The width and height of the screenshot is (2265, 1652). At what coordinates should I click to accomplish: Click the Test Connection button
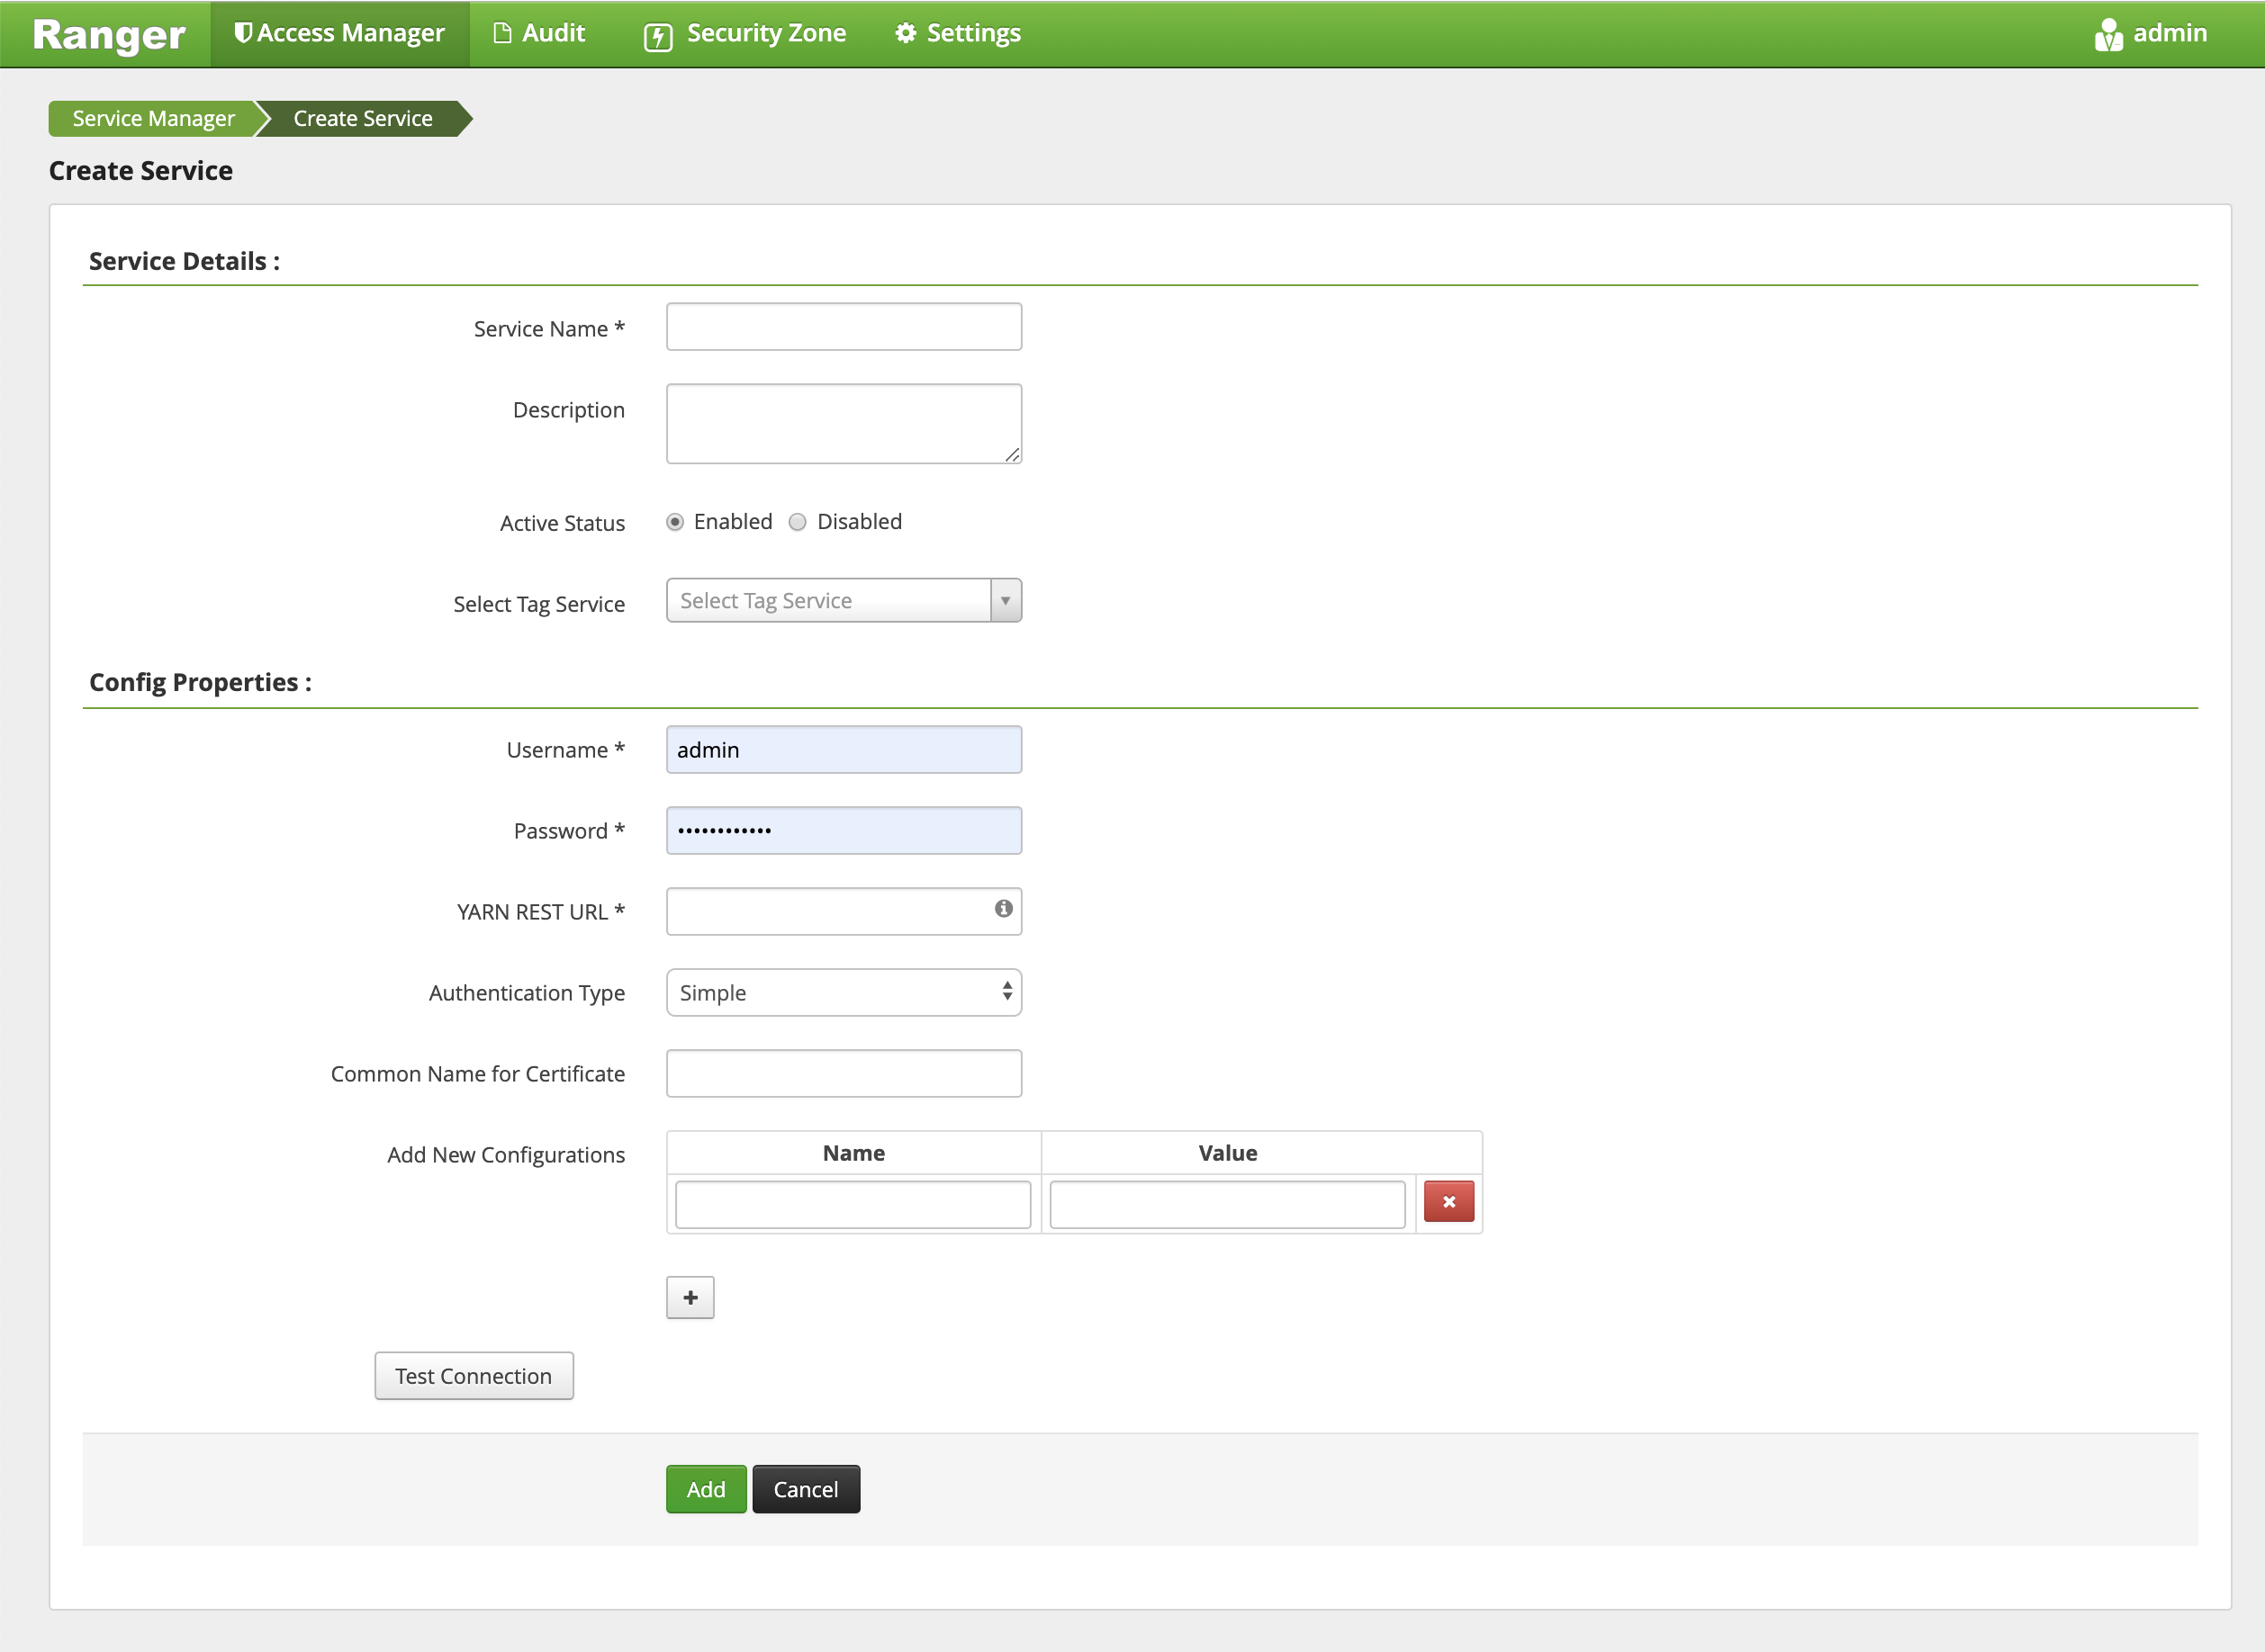click(x=473, y=1376)
